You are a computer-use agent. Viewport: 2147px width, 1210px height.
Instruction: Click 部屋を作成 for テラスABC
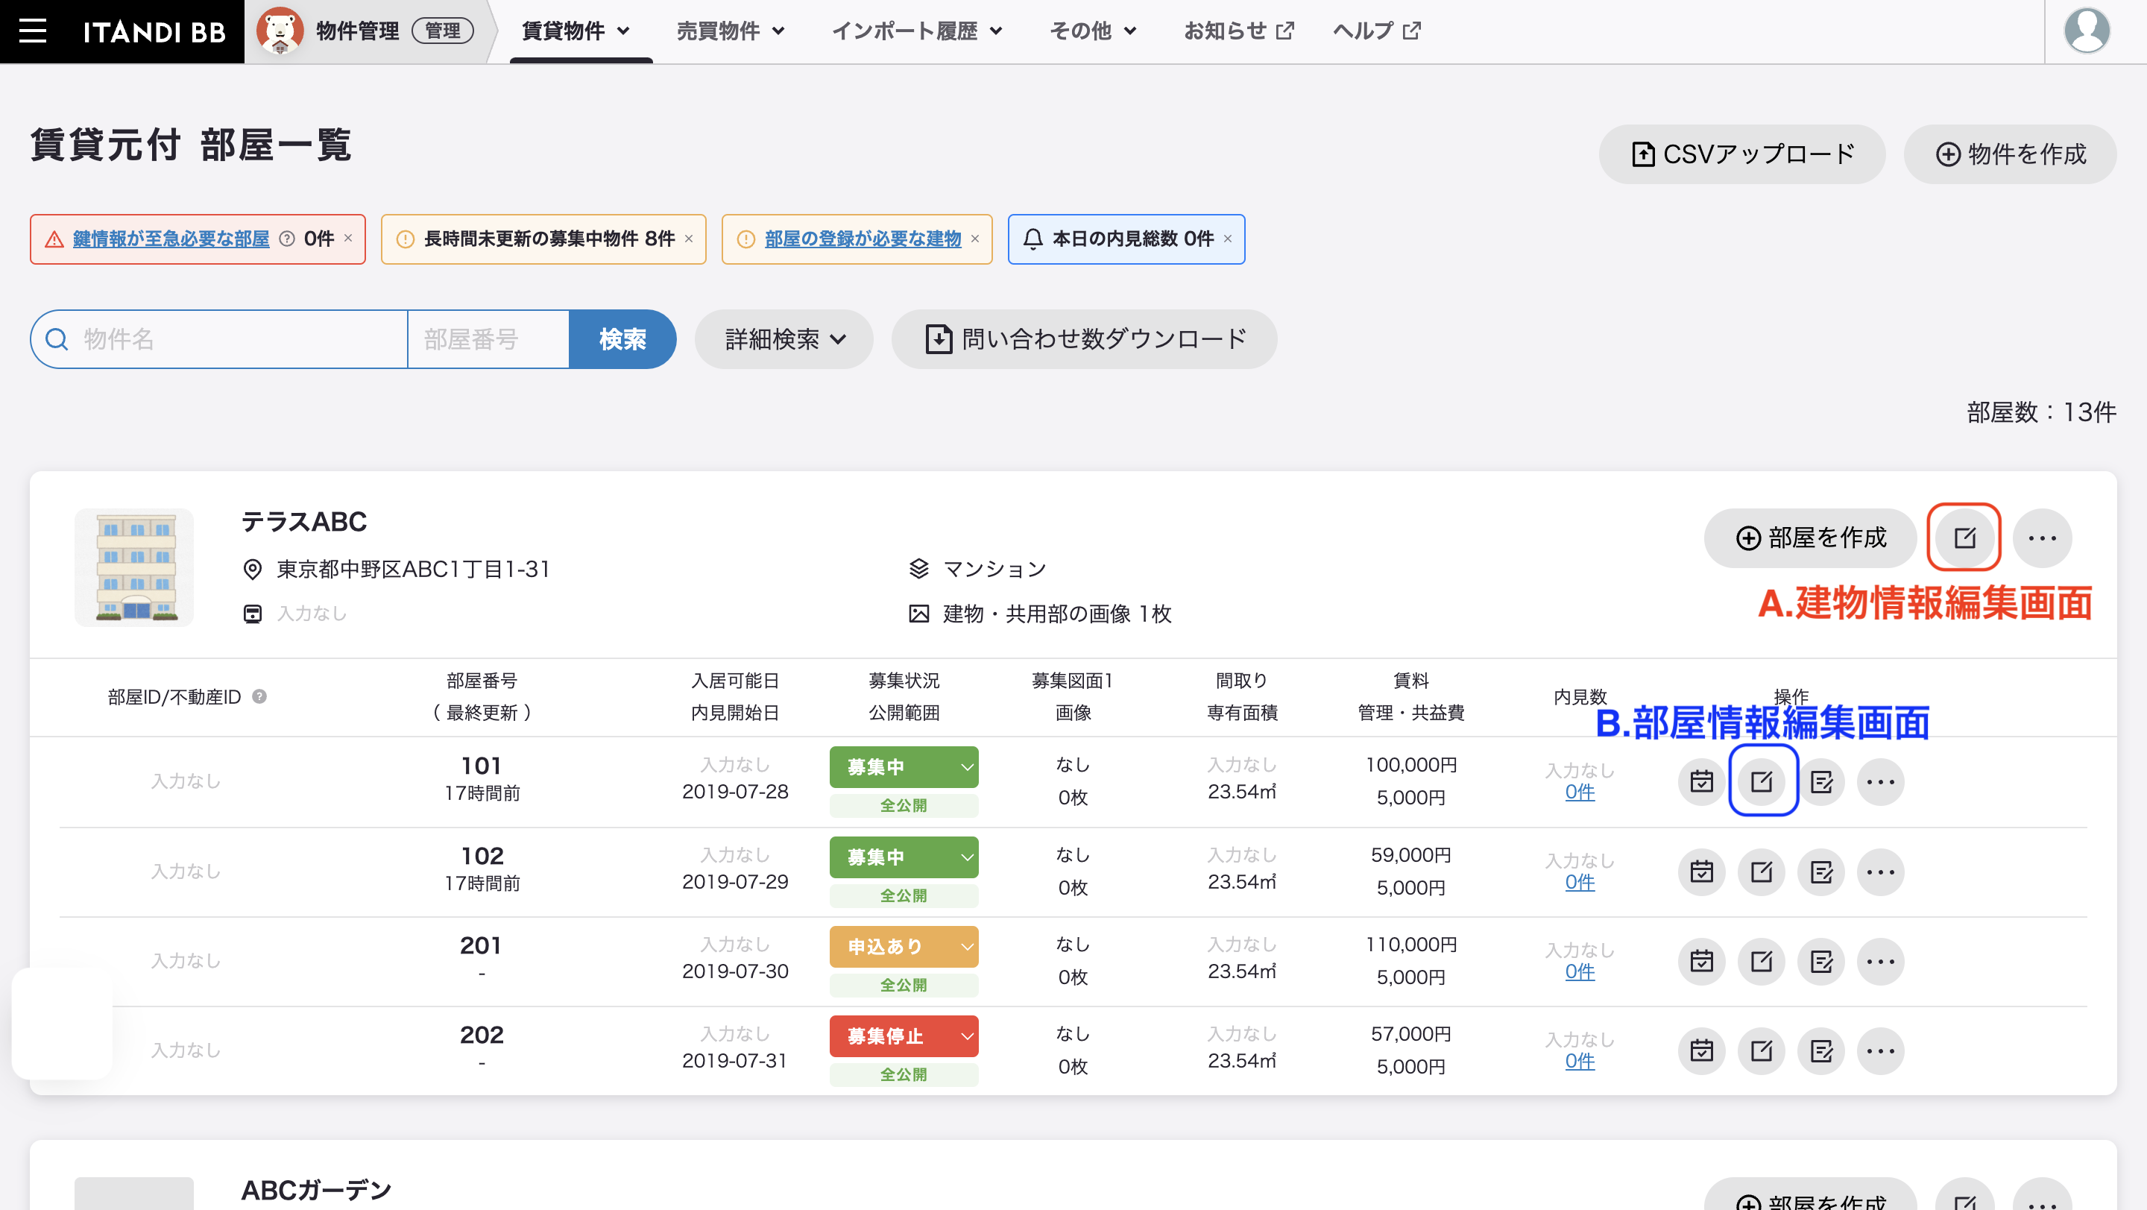coord(1810,538)
